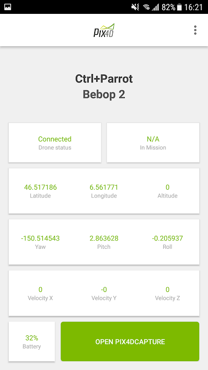Screen dimensions: 208x370
Task: Tap the Longitude value 6.561771
Action: 104,187
